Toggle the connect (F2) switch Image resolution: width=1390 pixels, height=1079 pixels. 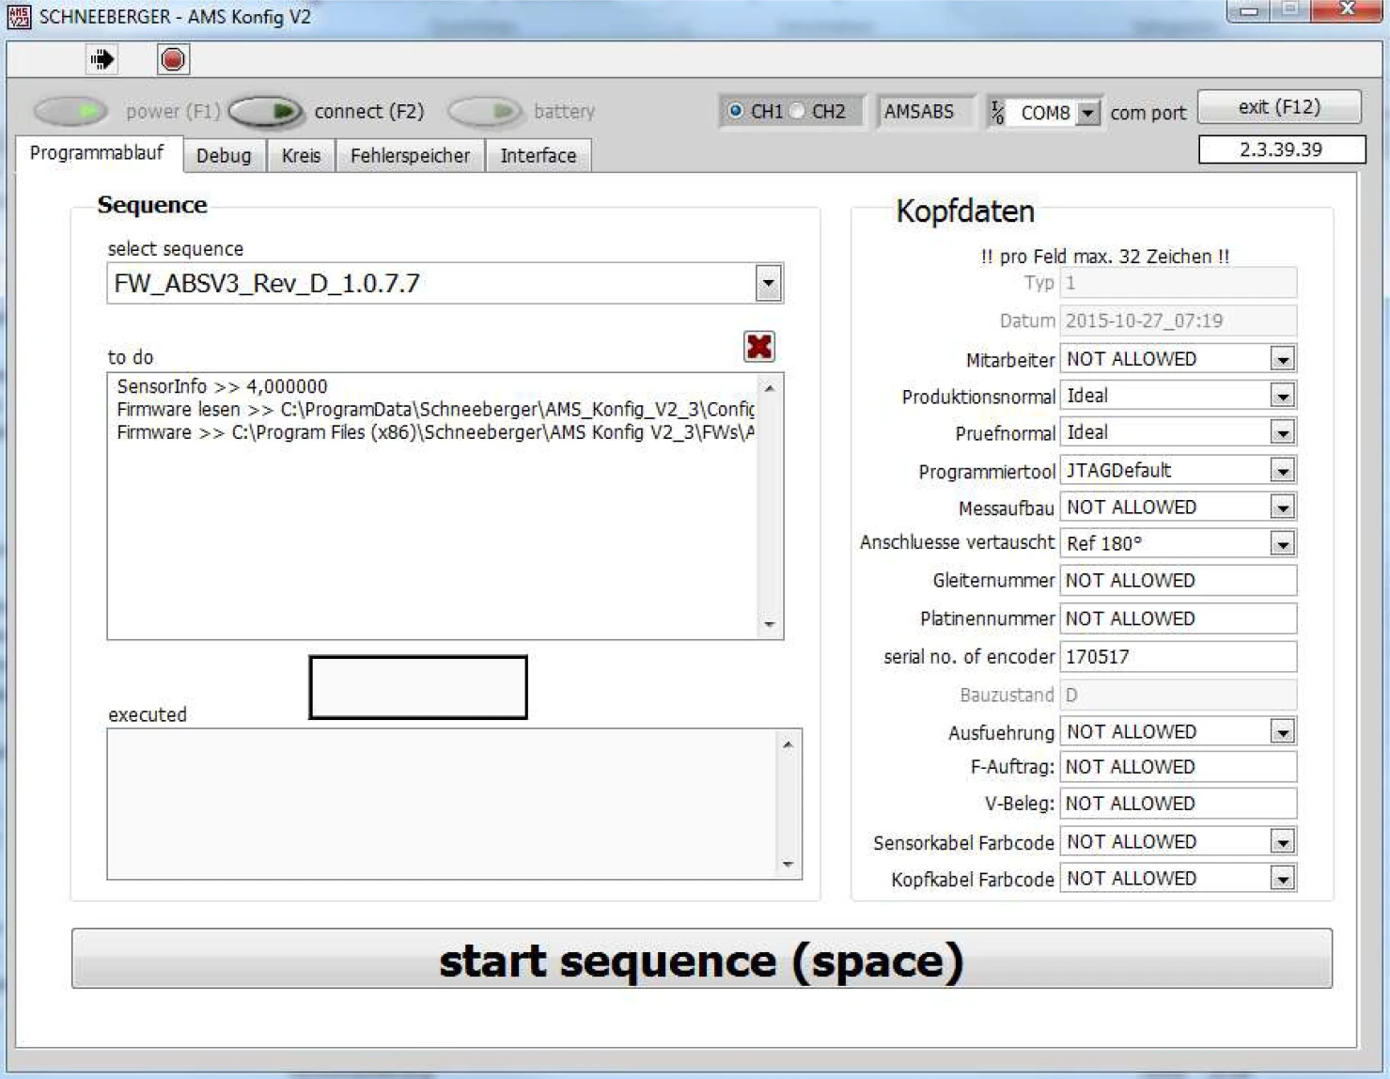click(x=266, y=112)
